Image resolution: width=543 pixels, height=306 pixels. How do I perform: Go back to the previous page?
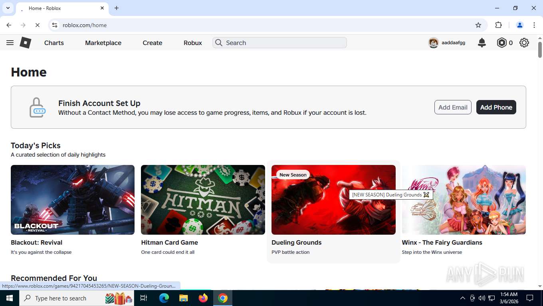pyautogui.click(x=9, y=25)
